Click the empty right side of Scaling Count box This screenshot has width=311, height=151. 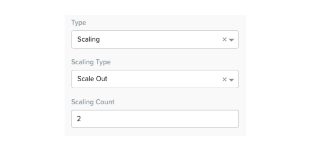pyautogui.click(x=198, y=119)
